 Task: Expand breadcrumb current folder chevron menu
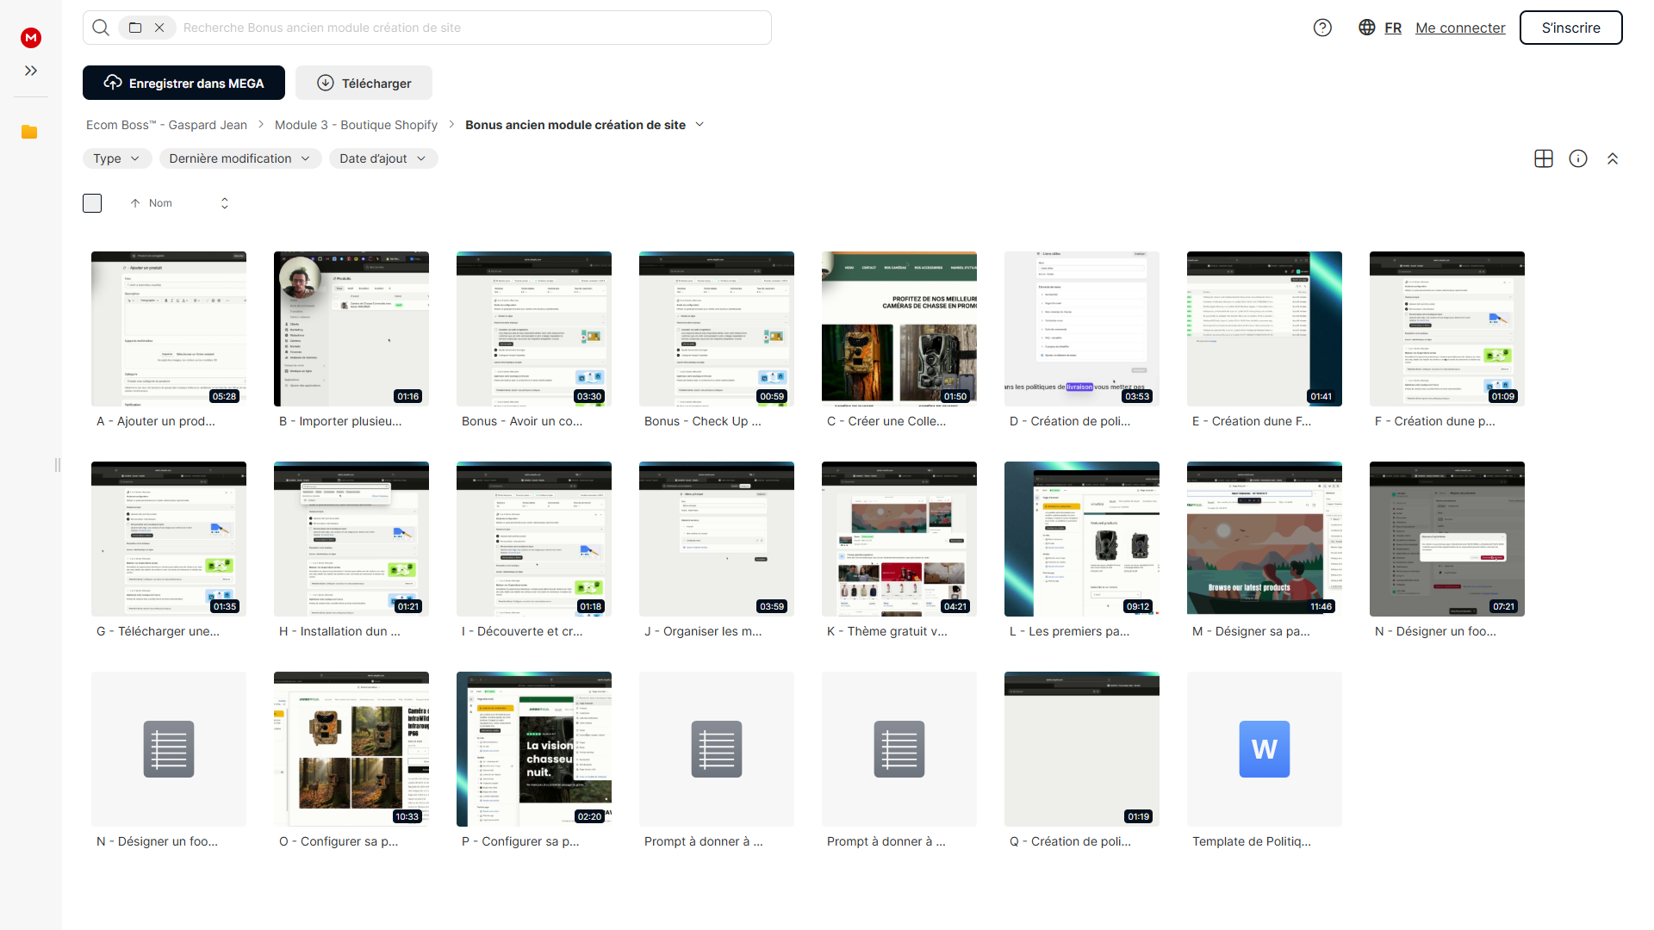[700, 125]
